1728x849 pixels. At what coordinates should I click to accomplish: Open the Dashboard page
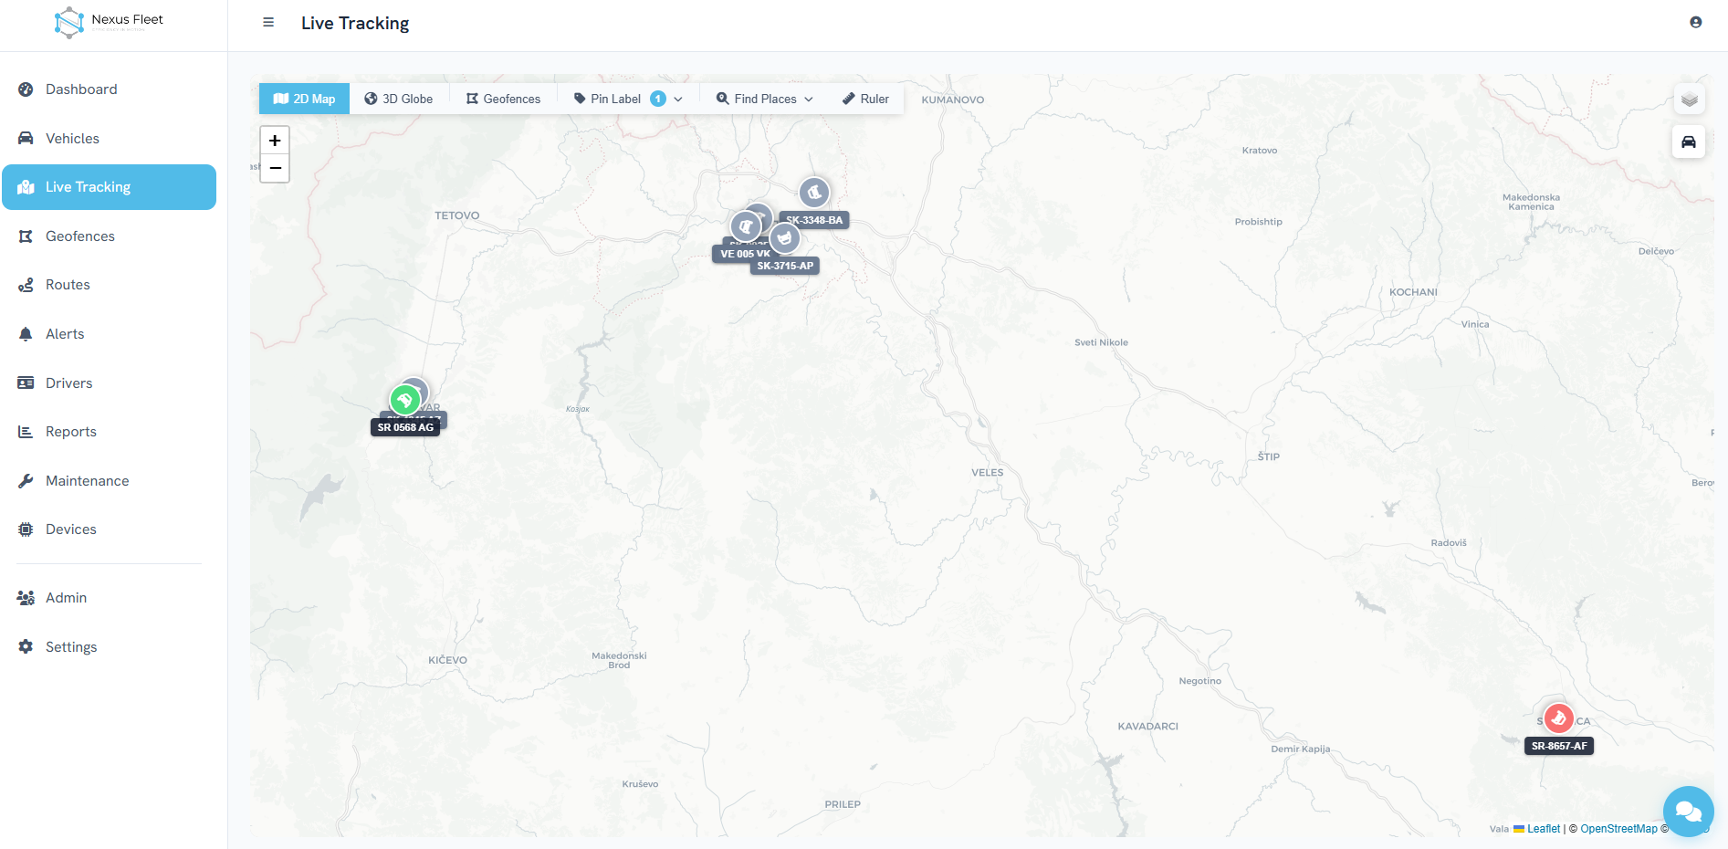(x=109, y=89)
